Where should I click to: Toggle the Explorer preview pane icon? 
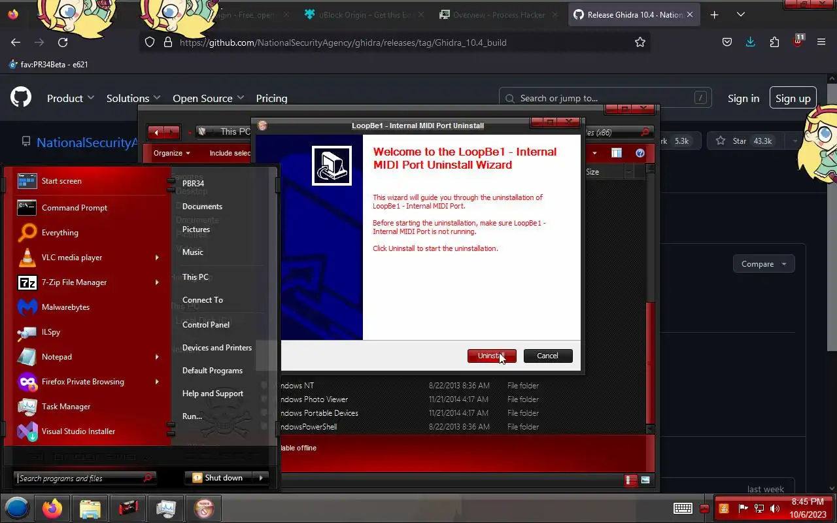[x=617, y=153]
